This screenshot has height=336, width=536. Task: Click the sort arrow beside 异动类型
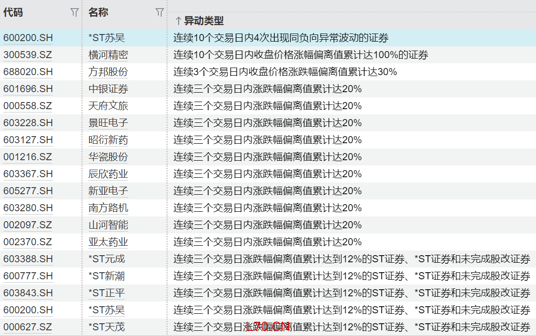(x=178, y=21)
